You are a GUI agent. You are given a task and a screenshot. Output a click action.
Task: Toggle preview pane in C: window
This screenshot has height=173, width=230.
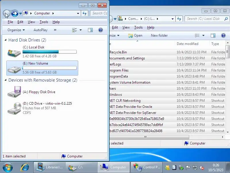pos(213,35)
